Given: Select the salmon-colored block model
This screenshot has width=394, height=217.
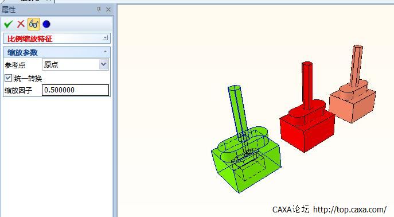Looking at the screenshot, I should (x=353, y=103).
